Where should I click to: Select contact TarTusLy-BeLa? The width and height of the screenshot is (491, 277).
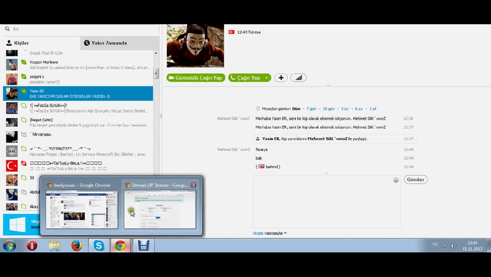point(78,165)
